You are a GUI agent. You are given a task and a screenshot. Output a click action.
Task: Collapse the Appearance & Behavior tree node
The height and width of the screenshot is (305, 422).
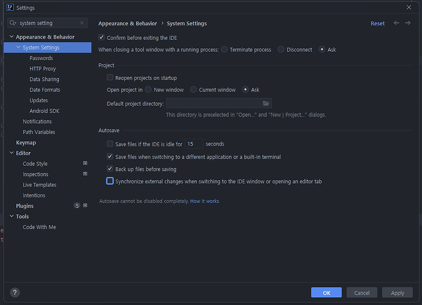pos(12,37)
